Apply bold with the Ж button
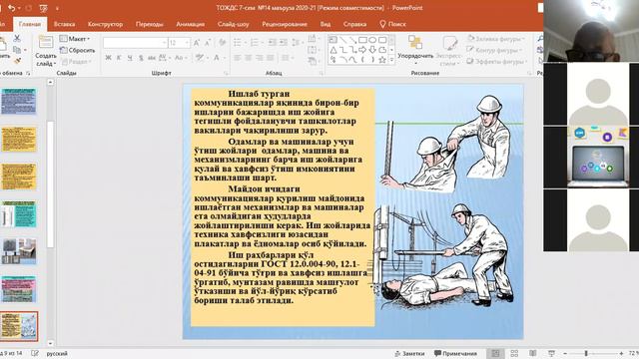639x359 pixels. point(108,58)
